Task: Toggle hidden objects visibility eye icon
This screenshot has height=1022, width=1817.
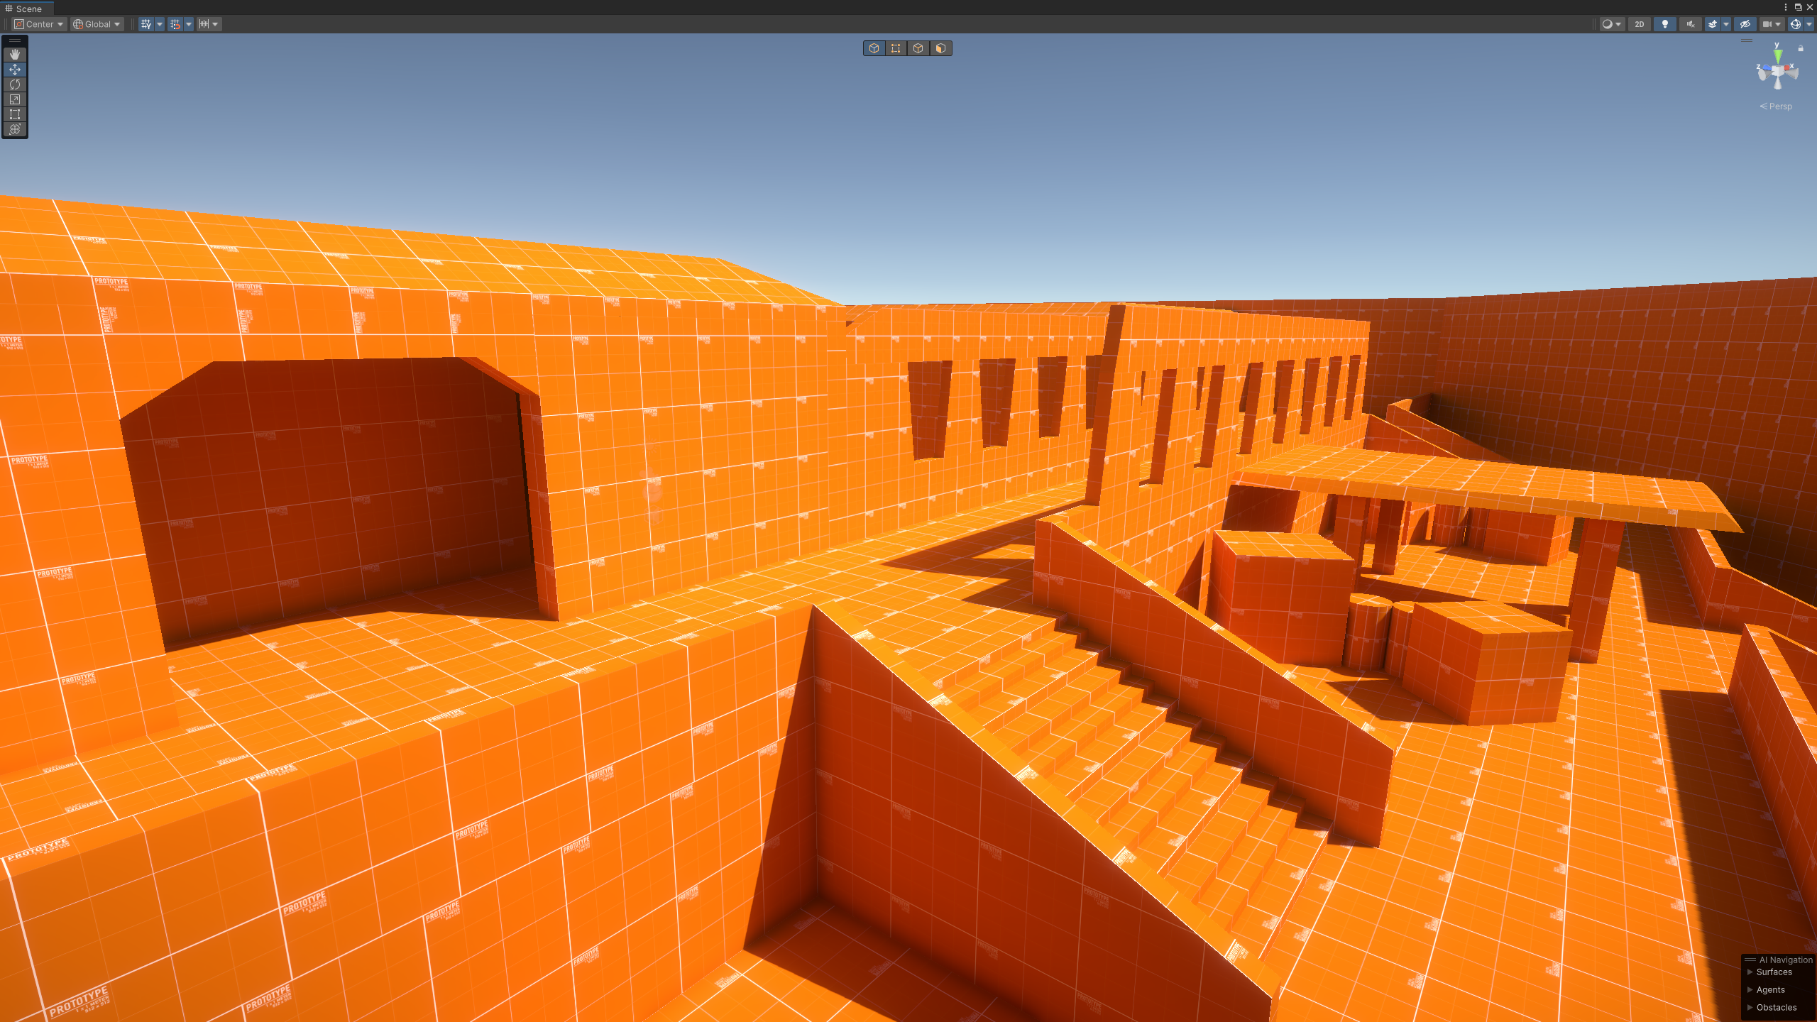Action: pyautogui.click(x=1745, y=24)
